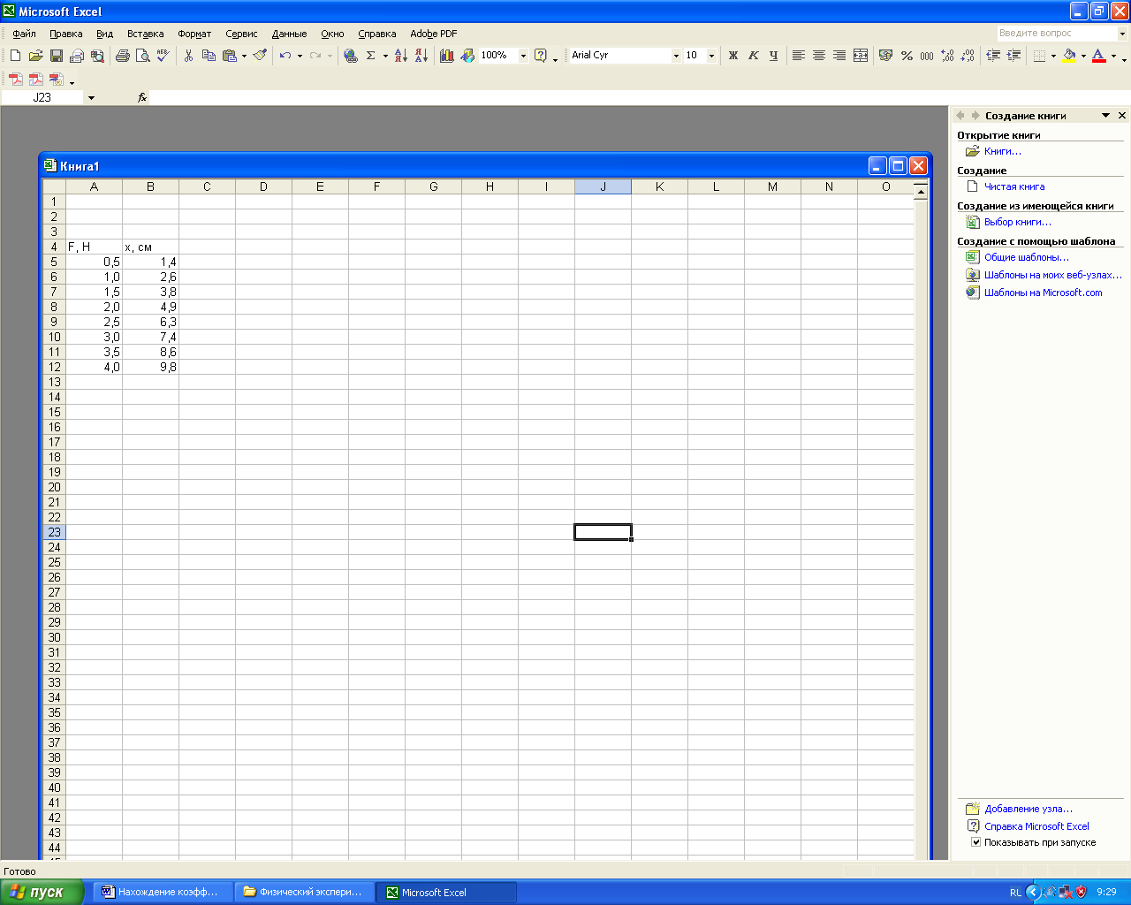Align cell text to the left
Screen dimensions: 1131x905
[798, 56]
